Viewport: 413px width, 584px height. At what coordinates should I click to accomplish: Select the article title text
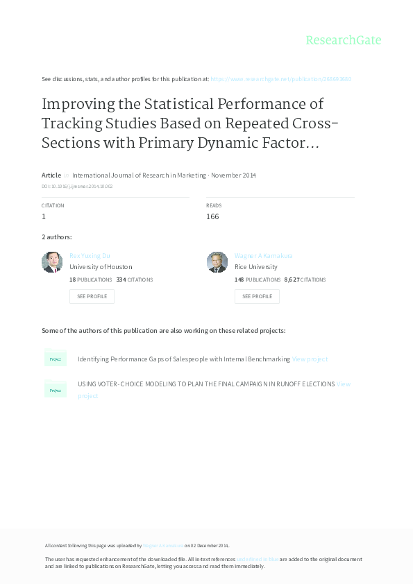[187, 123]
